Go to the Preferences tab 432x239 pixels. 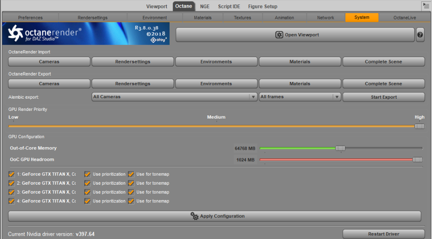30,18
